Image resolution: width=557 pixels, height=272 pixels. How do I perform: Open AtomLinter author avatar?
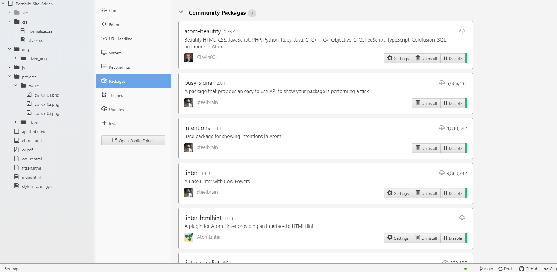tap(189, 238)
